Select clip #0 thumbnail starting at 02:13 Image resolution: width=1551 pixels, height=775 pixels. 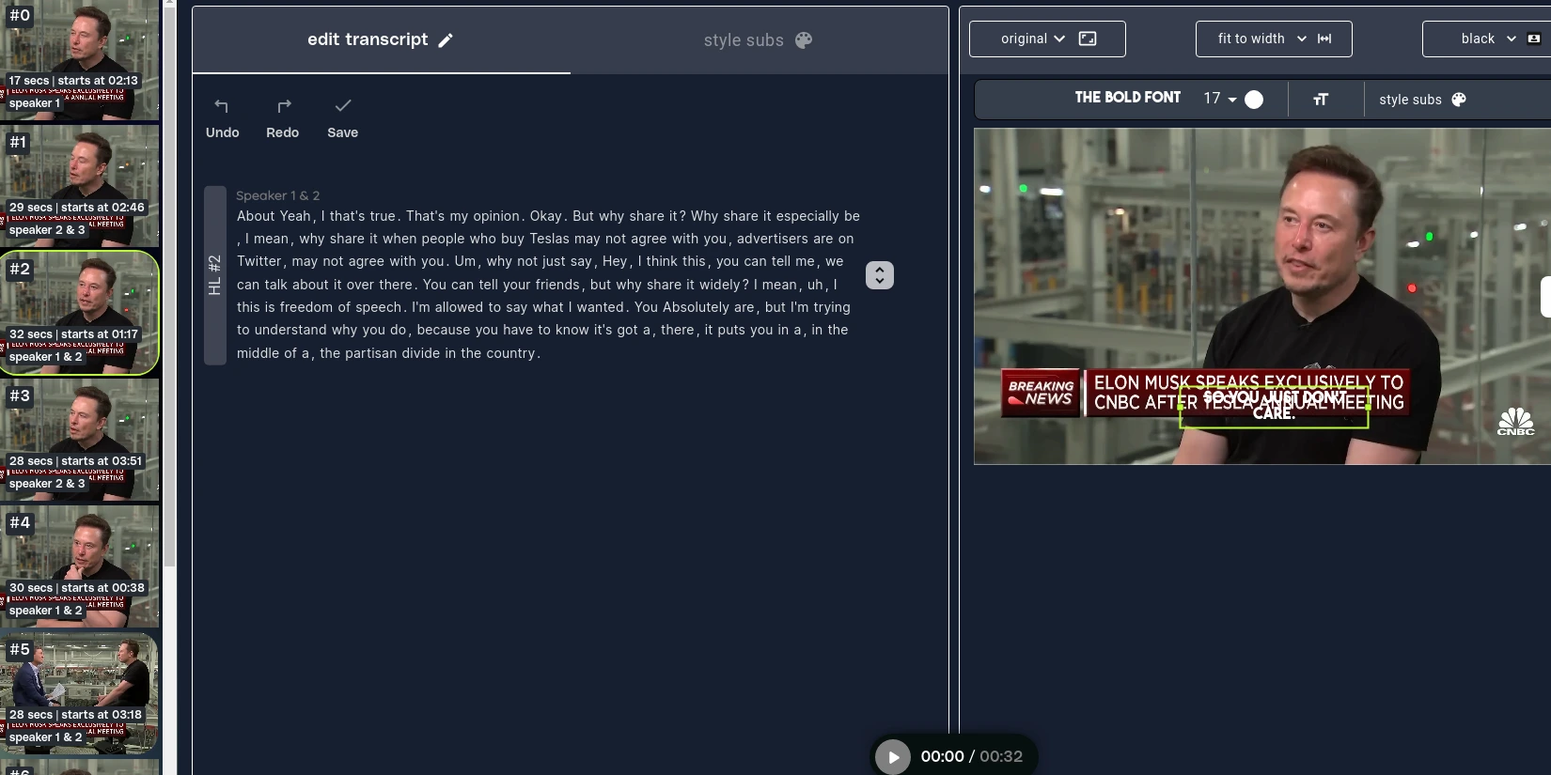coord(79,60)
